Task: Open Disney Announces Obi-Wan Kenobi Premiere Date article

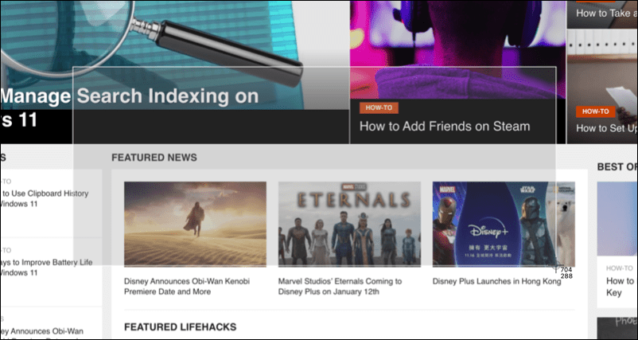Action: tap(187, 287)
